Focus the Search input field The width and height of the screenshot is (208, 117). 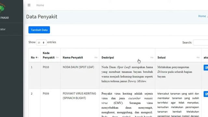[201, 43]
